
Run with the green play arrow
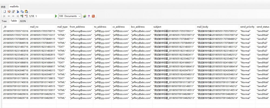tap(56, 16)
